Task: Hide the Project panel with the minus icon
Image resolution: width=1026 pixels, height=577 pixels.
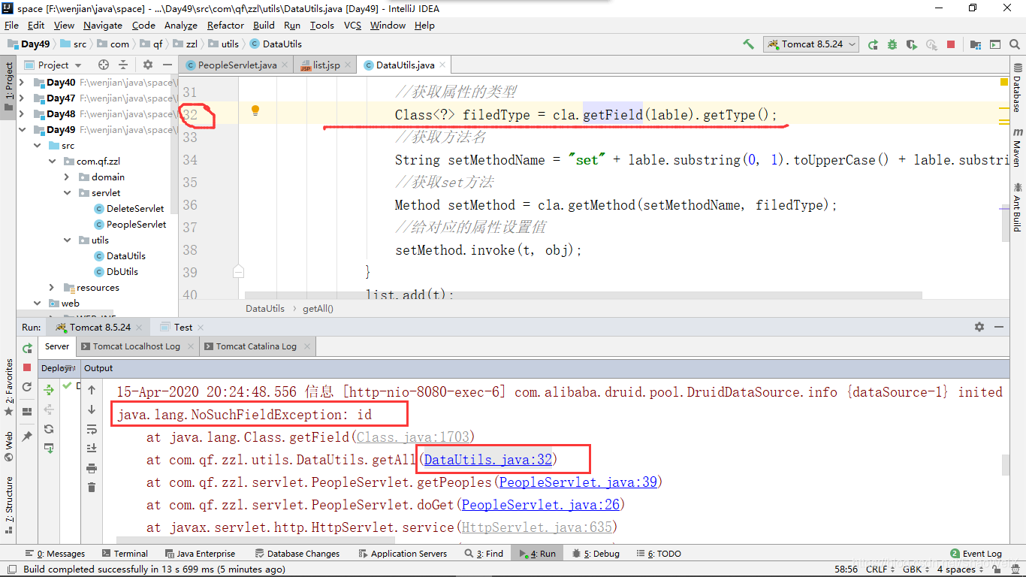Action: (167, 65)
